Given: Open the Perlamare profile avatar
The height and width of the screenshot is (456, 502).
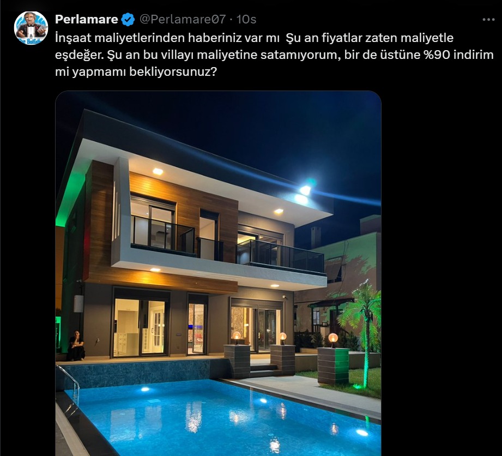Looking at the screenshot, I should [31, 28].
